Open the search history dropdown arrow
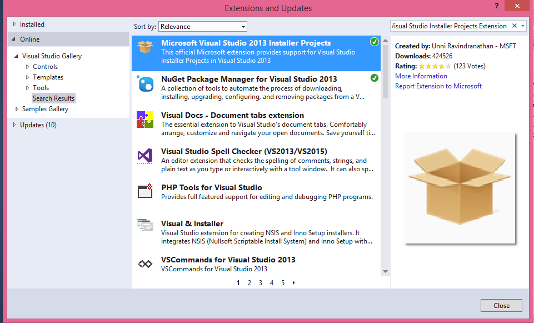The image size is (534, 323). pos(523,26)
